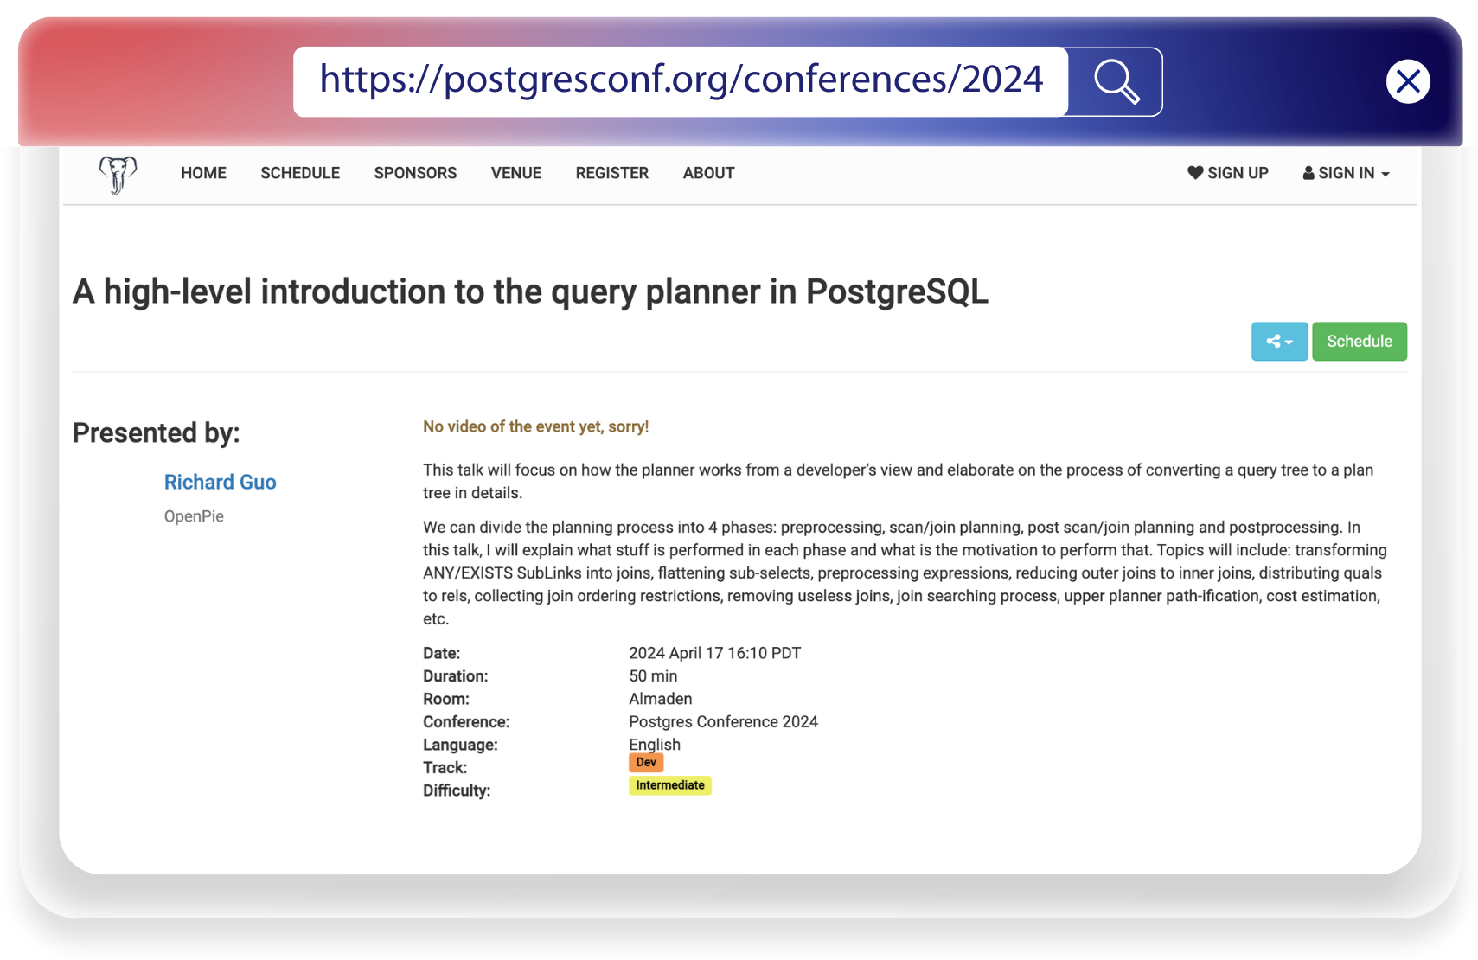Screen dimensions: 1478x960
Task: Click the magnifying glass search icon
Action: 1116,81
